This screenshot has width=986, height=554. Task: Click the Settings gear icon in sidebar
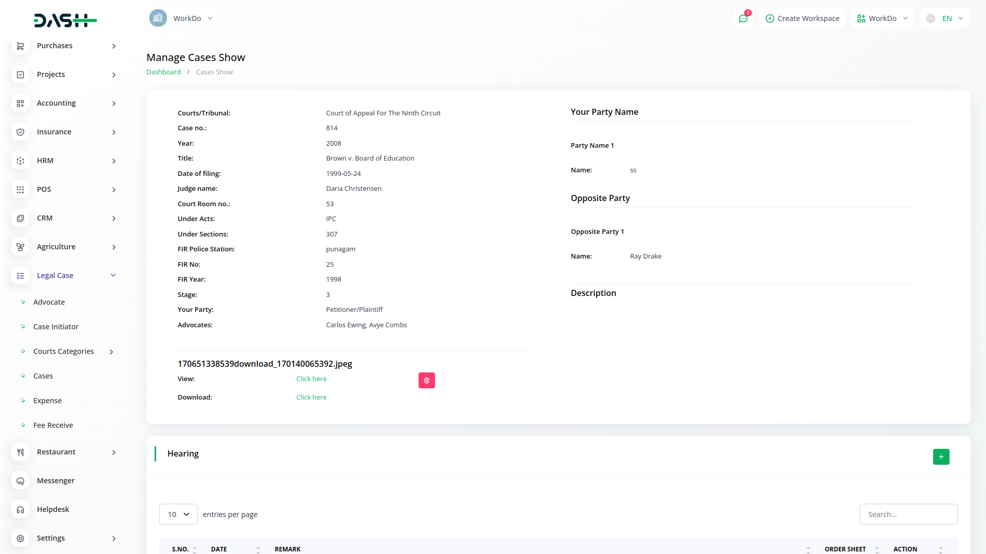tap(20, 538)
